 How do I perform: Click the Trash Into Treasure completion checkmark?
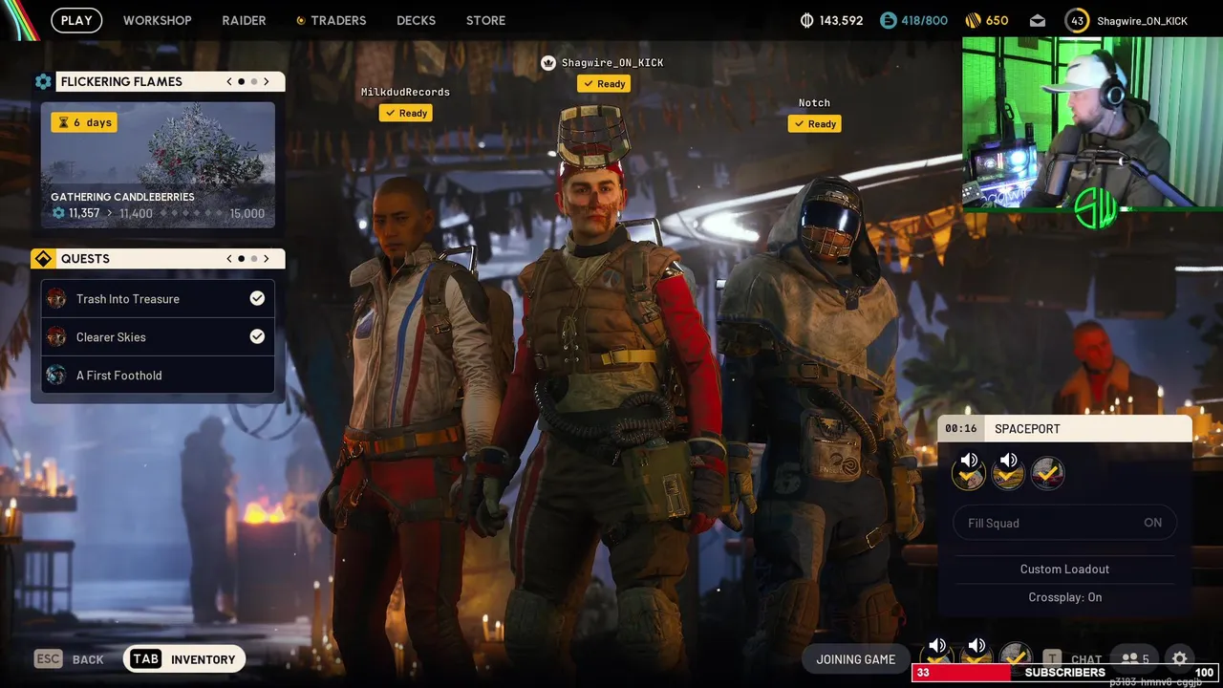(x=257, y=298)
